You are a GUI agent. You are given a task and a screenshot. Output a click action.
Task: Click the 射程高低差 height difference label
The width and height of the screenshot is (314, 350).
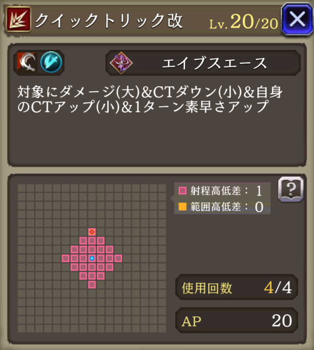point(215,191)
